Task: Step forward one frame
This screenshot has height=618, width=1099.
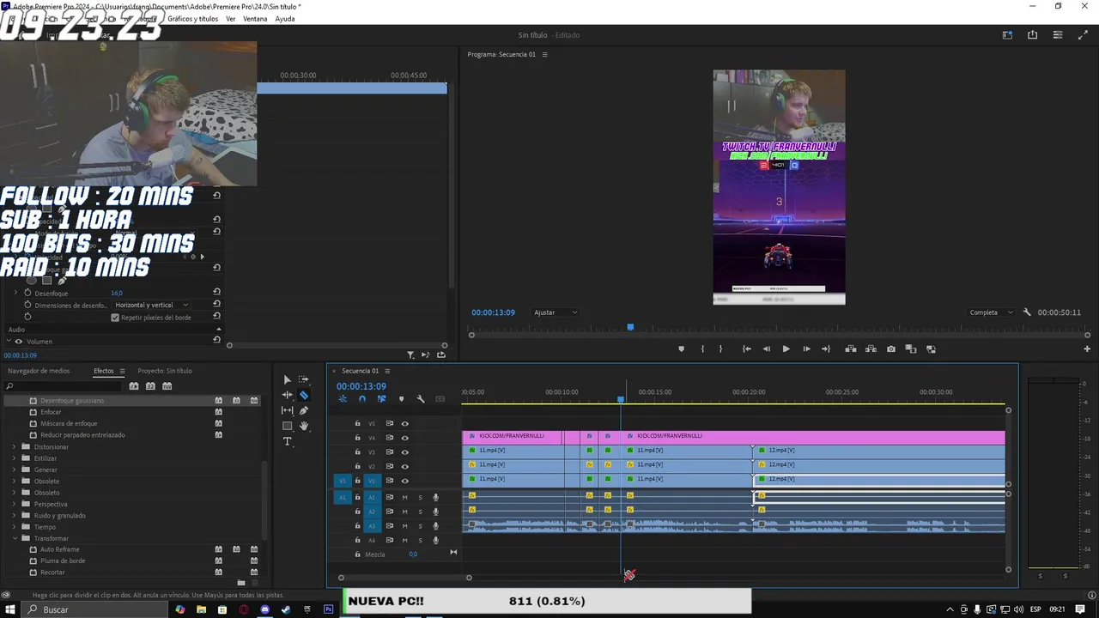Action: [806, 349]
